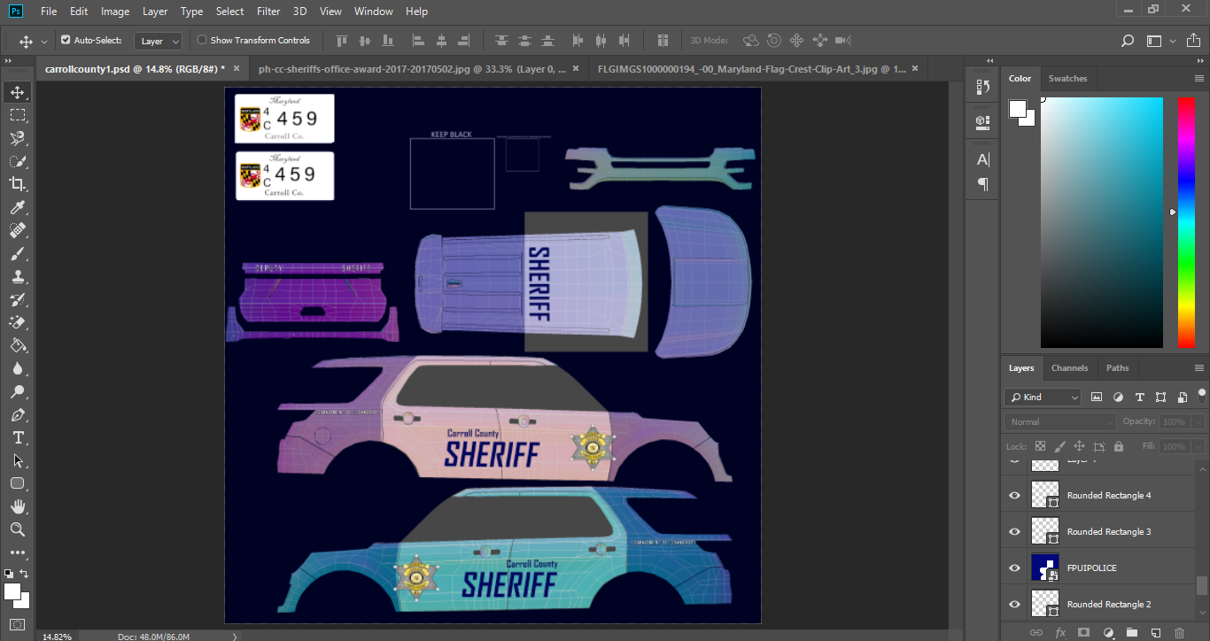Click the Create new layer icon
The height and width of the screenshot is (641, 1210).
pos(1155,632)
